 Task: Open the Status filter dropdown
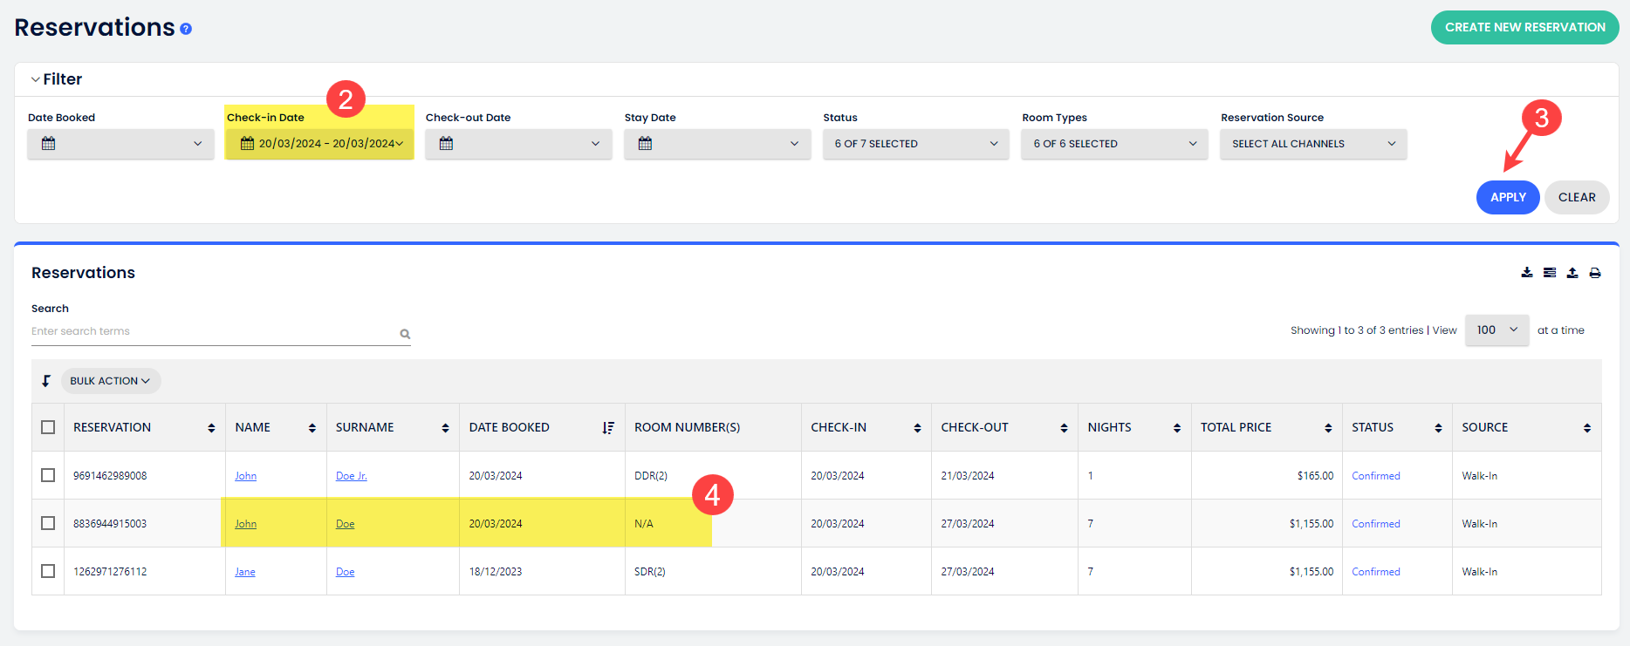click(915, 144)
